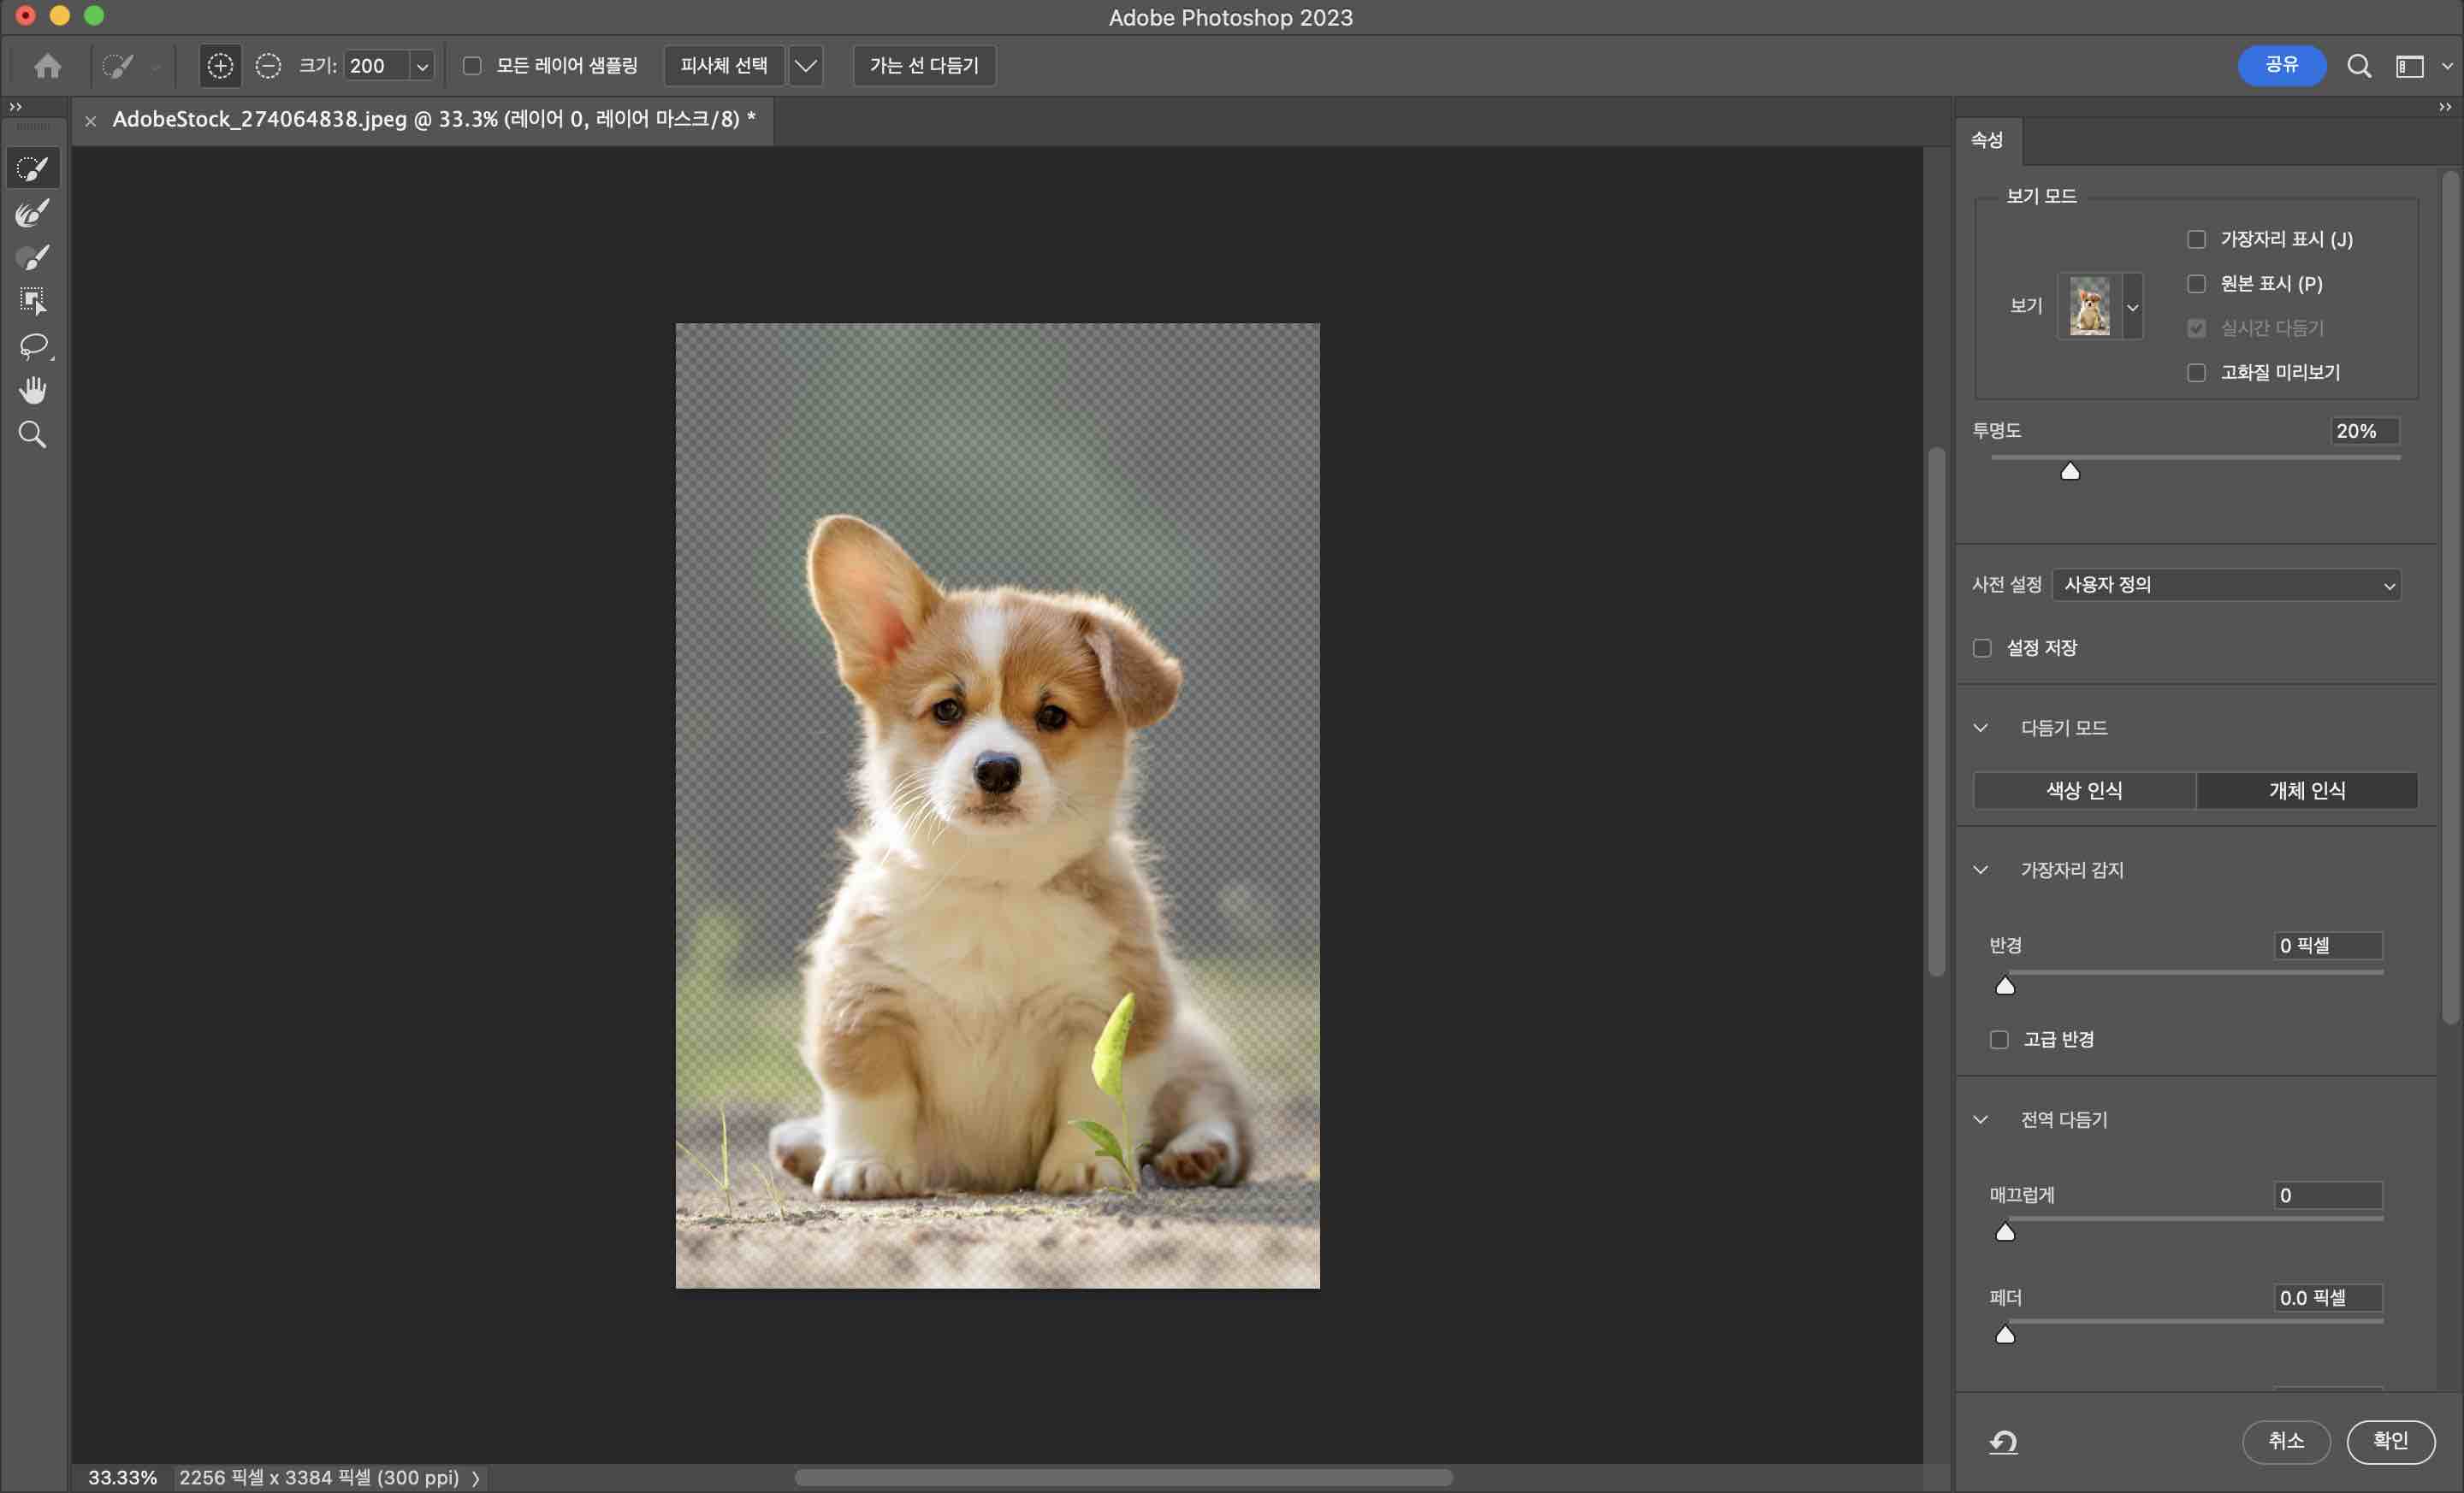Select the Quick Selection tool
This screenshot has width=2464, height=1493.
[32, 169]
